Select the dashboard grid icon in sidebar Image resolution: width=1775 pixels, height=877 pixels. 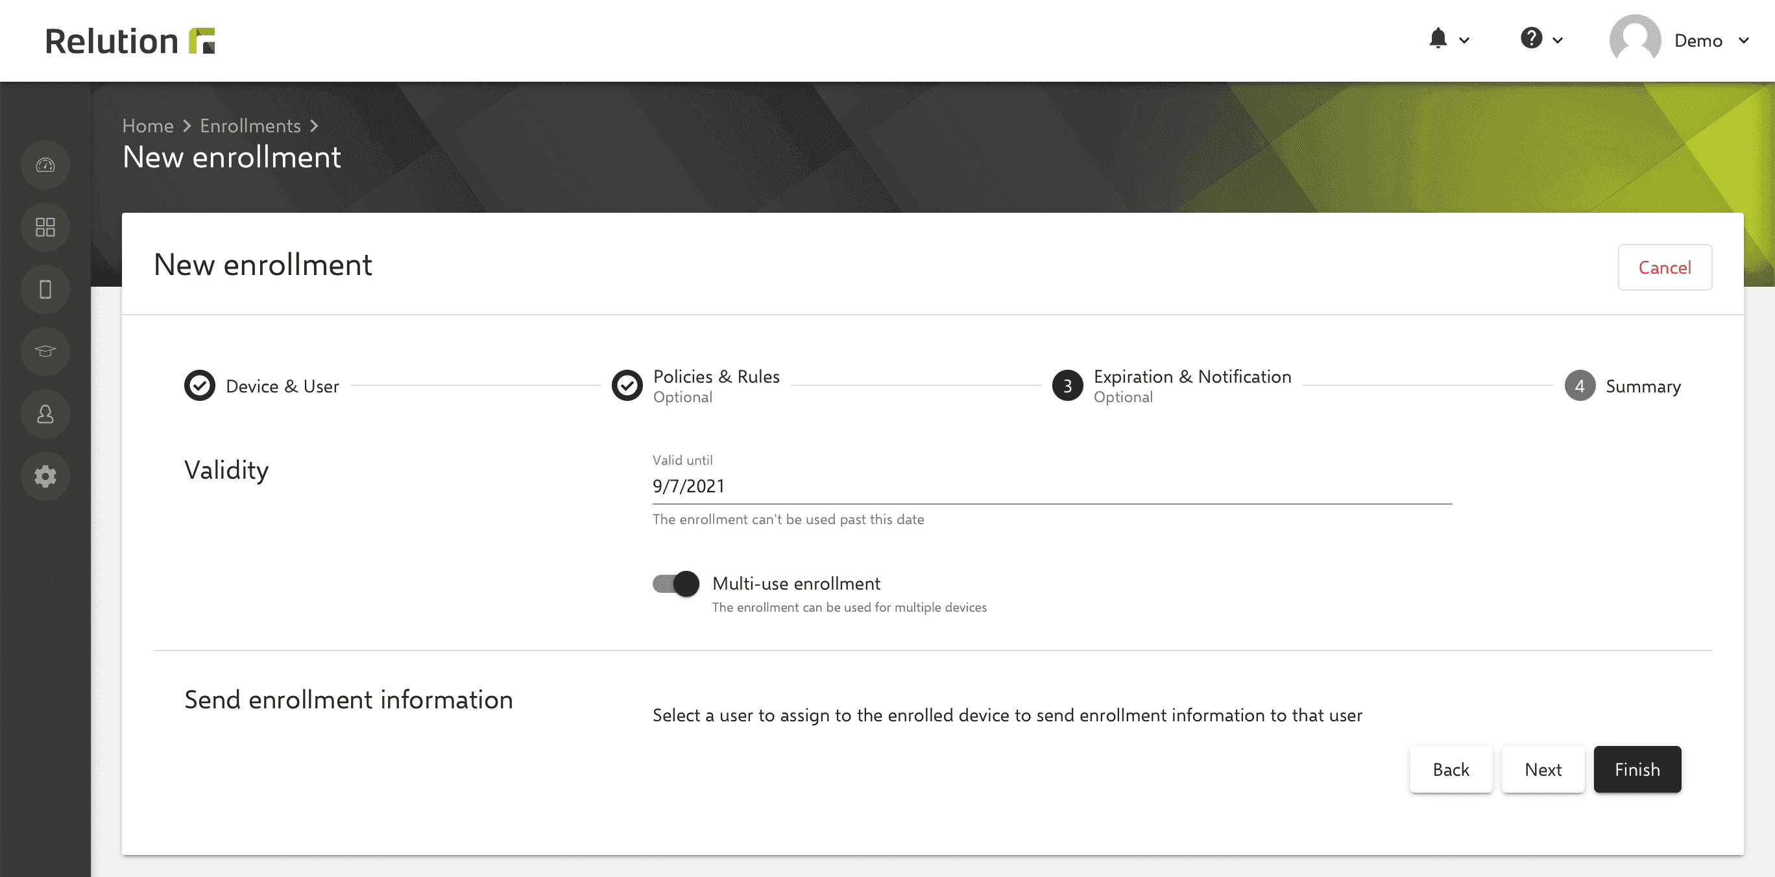point(45,228)
